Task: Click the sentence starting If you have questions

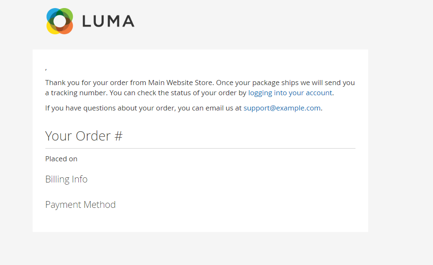Action: (183, 108)
